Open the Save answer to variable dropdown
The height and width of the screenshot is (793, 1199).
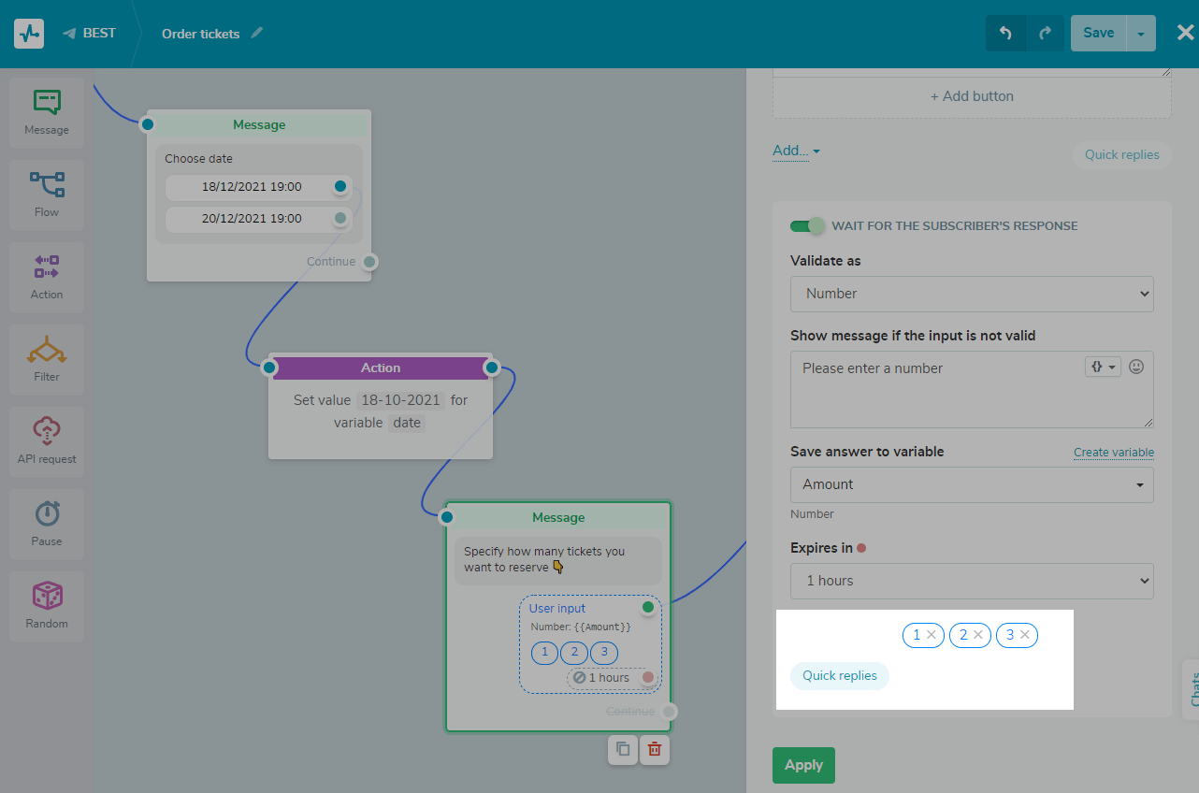coord(971,484)
